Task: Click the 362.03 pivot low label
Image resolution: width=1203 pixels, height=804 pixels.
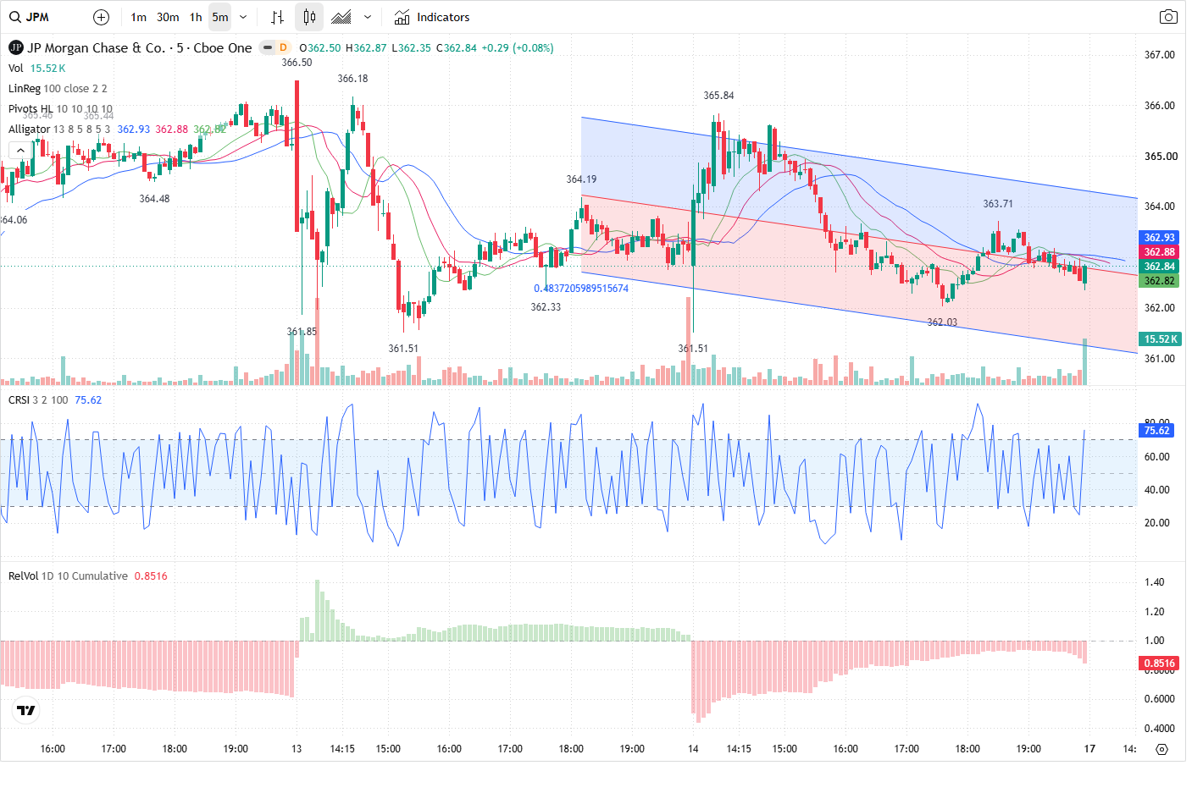Action: [942, 322]
